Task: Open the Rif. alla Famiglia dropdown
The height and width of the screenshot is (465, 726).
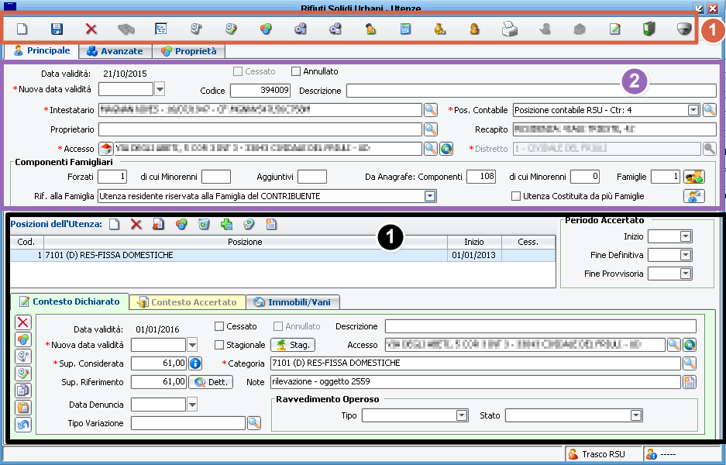Action: click(x=430, y=197)
